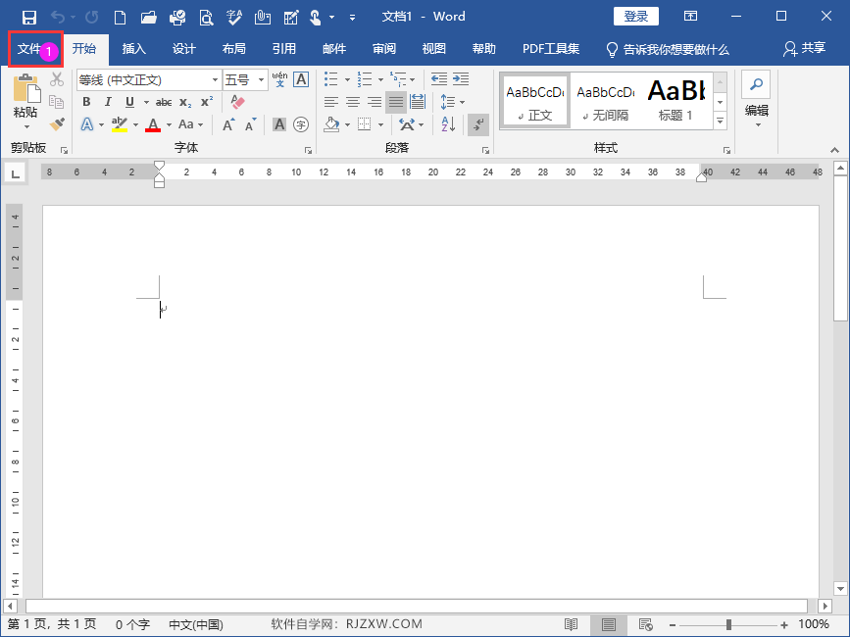Click the Grow Font icon
The width and height of the screenshot is (850, 637).
(x=228, y=124)
